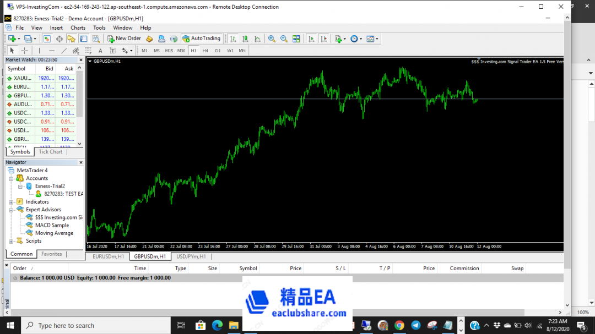Toggle the Data Window crosshair-target icon
The height and width of the screenshot is (334, 595).
[59, 39]
